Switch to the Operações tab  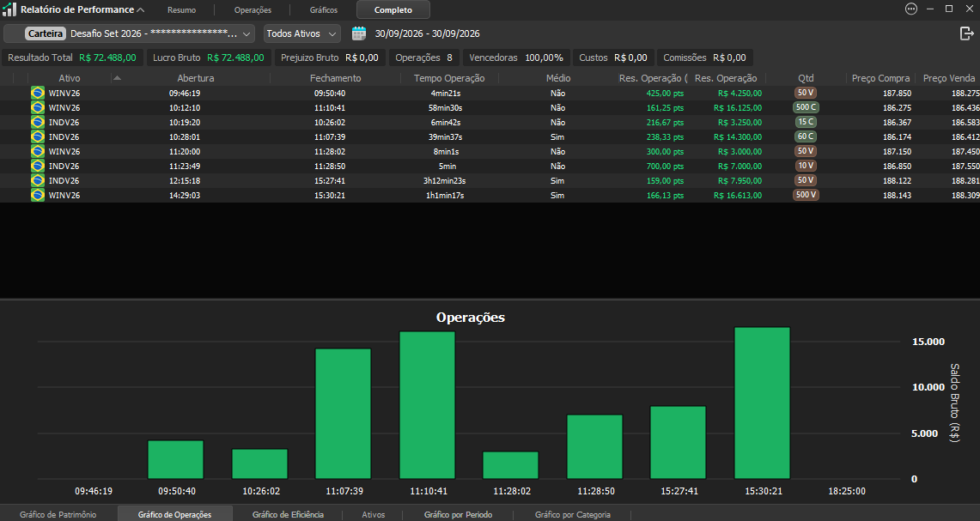[x=253, y=10]
